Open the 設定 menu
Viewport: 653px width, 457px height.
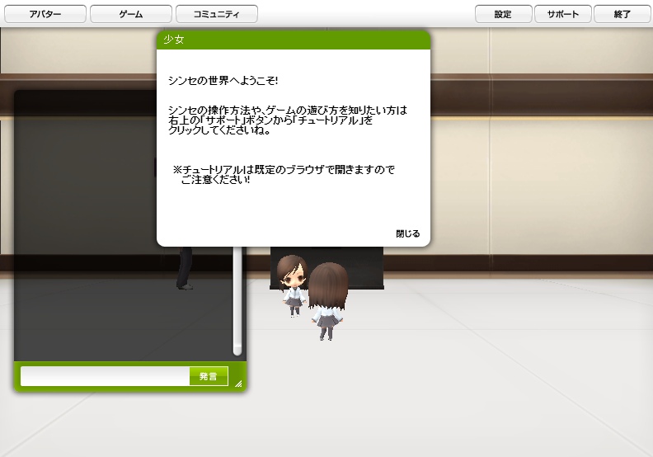click(x=503, y=14)
